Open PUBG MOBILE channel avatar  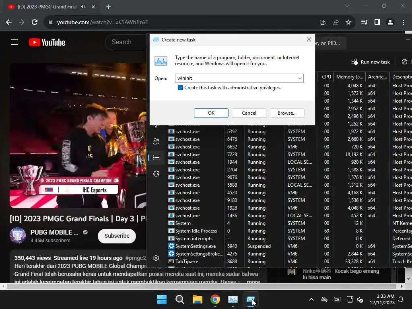pyautogui.click(x=18, y=235)
